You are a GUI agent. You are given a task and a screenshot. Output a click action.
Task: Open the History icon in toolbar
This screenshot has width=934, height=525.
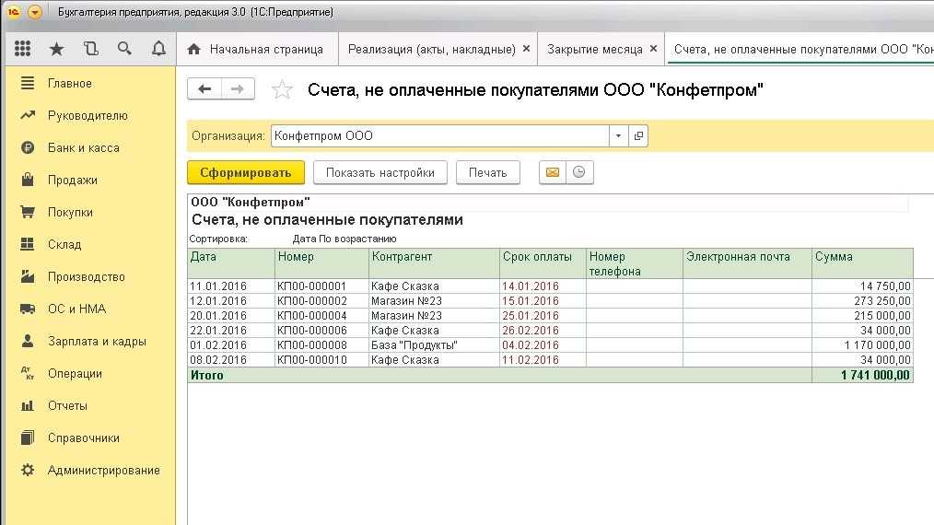[x=90, y=49]
